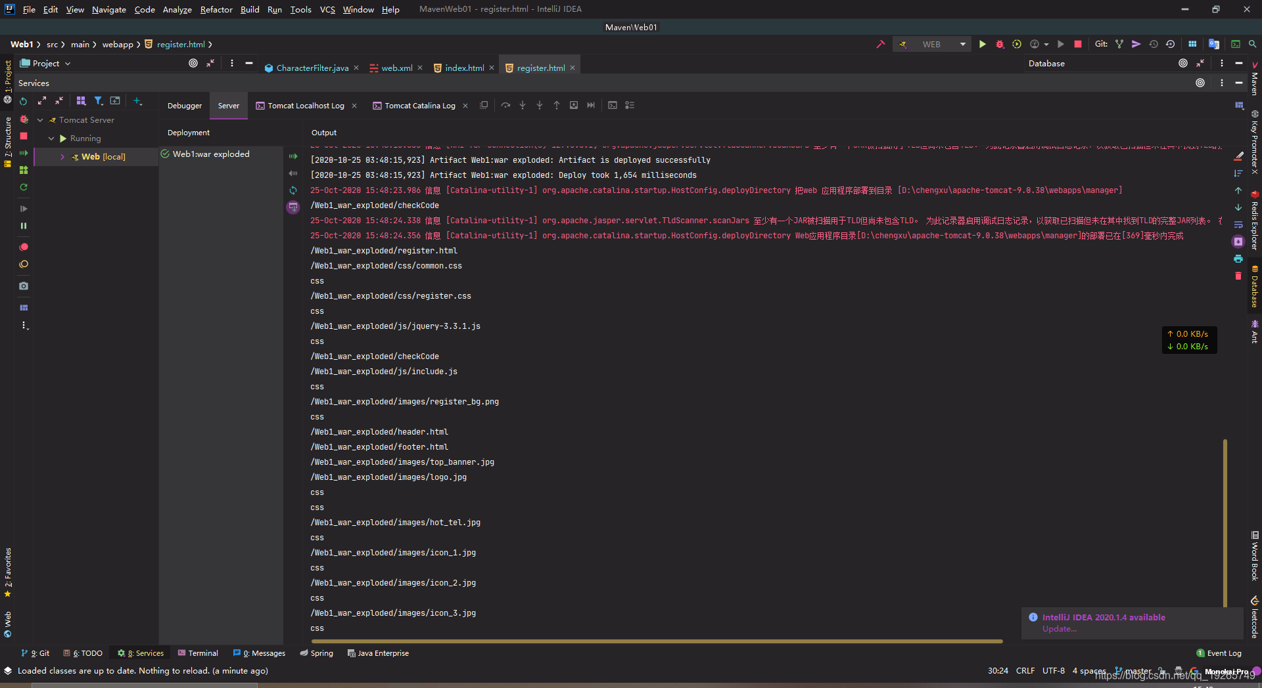Stop the Tomcat server in Services sidebar
1262x688 pixels.
tap(24, 136)
